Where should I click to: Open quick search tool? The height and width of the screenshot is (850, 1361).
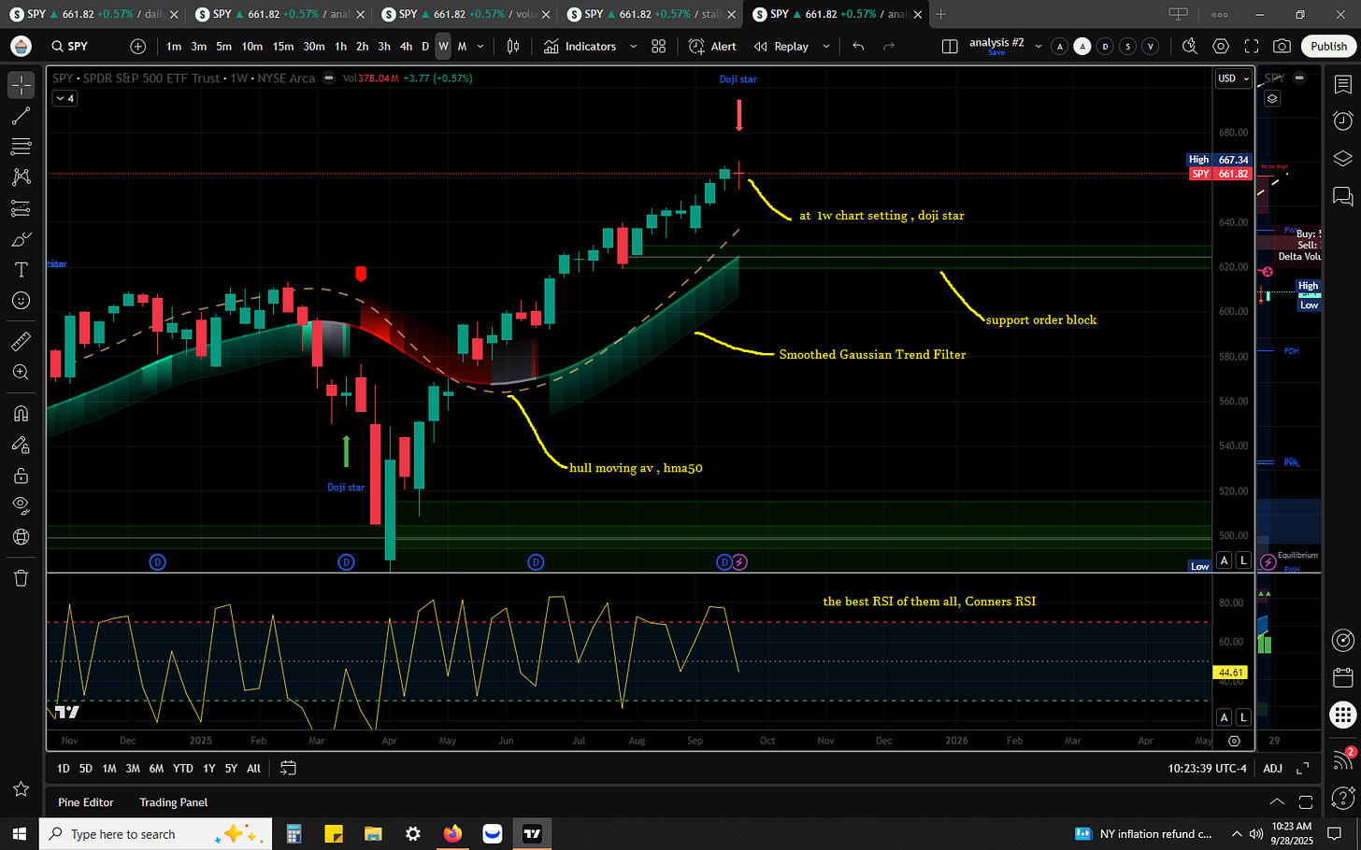1190,46
